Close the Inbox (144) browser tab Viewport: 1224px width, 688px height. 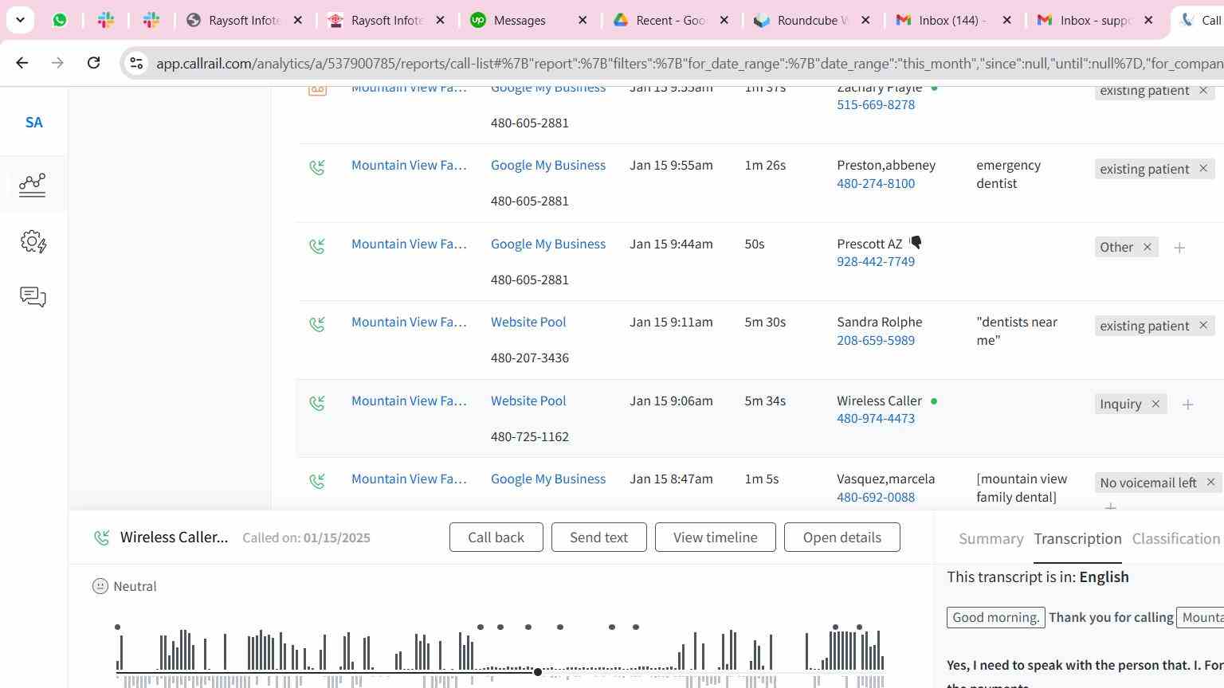1006,20
